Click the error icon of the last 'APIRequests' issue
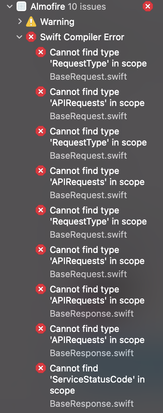 (41, 329)
